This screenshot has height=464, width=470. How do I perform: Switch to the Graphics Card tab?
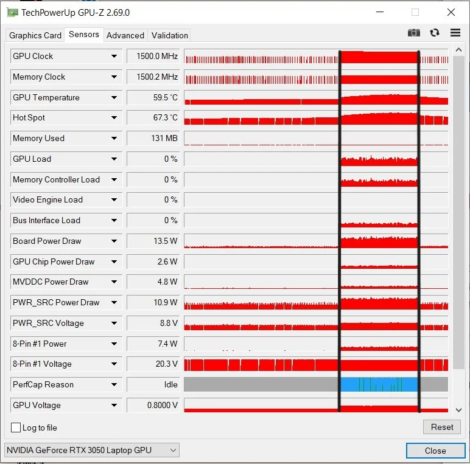[35, 35]
